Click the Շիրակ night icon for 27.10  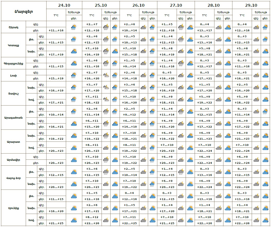[181, 27]
